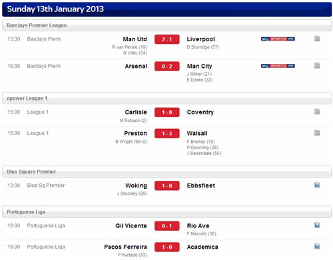
Task: Open match report icon for Arsenal v Man City
Action: pos(317,65)
